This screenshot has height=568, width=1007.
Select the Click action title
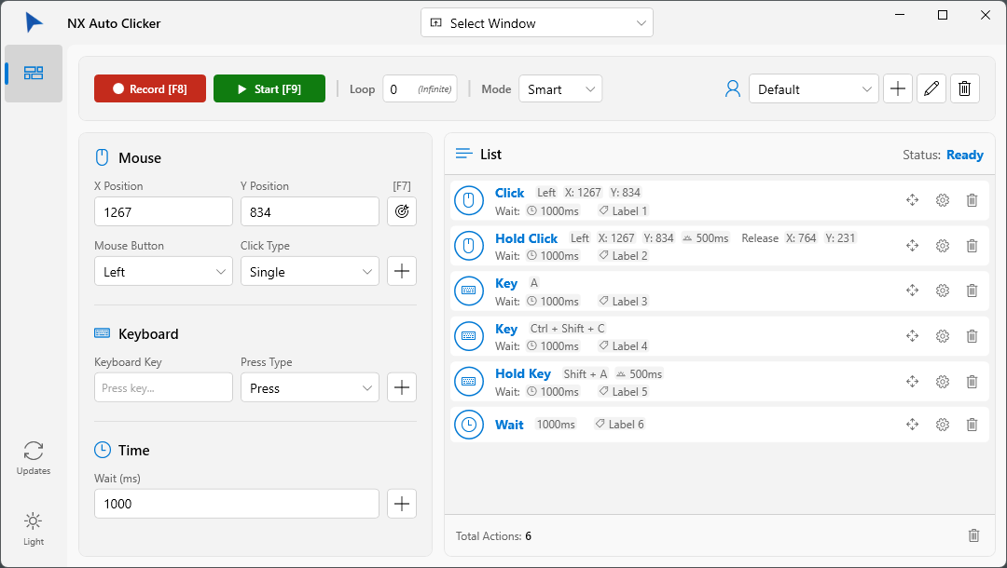tap(509, 193)
